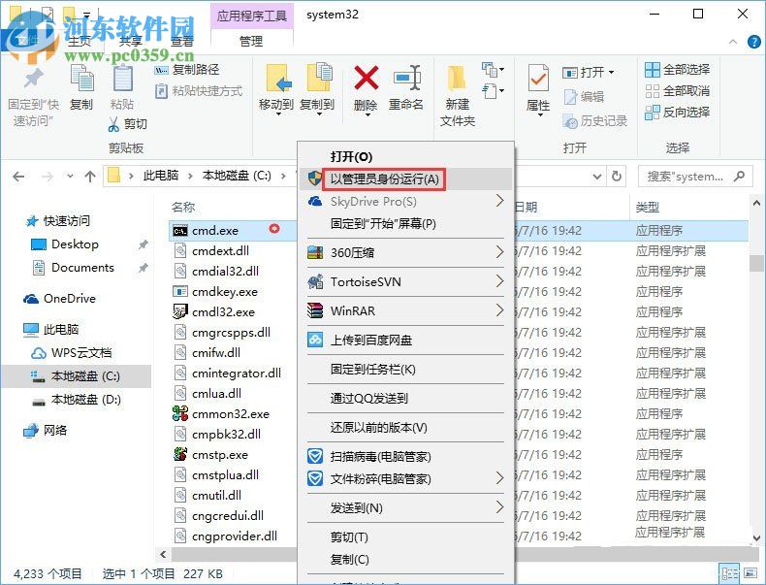Viewport: 766px width, 585px height.
Task: Click Invert selection (反向选择)
Action: [x=677, y=113]
